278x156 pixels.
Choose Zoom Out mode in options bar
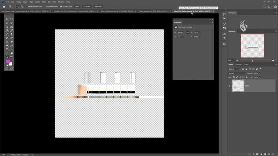pyautogui.click(x=22, y=6)
